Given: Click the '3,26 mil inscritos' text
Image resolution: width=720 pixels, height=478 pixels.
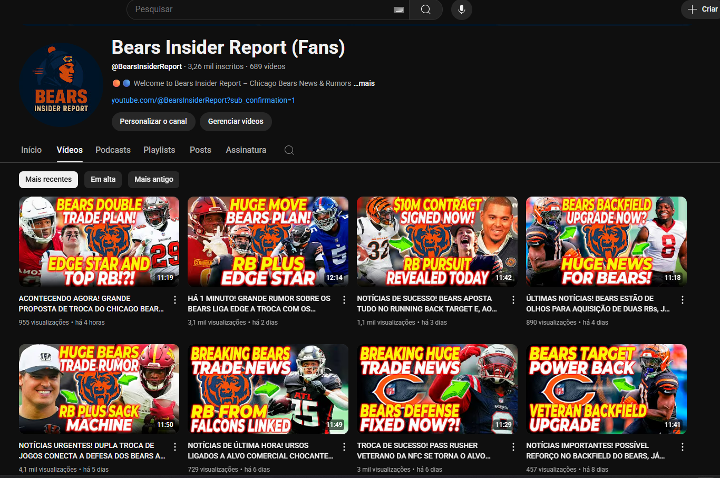Looking at the screenshot, I should point(216,66).
